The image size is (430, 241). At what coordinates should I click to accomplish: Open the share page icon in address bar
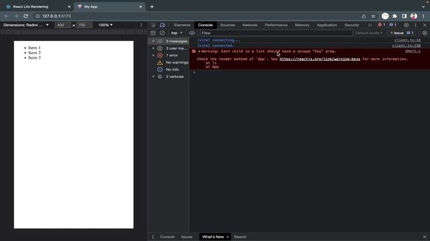pos(363,16)
